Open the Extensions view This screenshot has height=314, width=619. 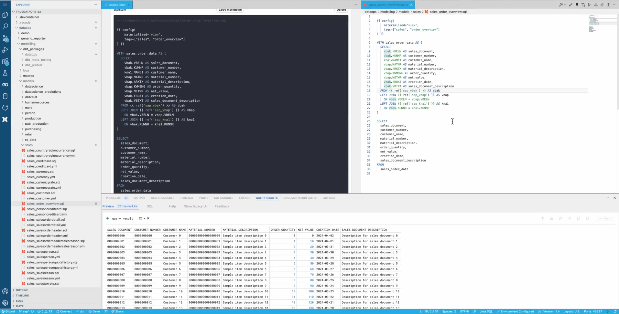pyautogui.click(x=5, y=62)
